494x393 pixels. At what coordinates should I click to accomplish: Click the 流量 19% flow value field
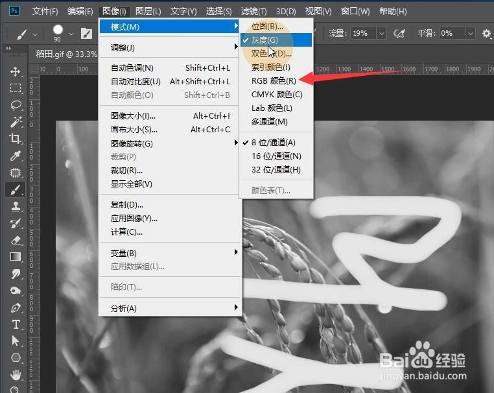pyautogui.click(x=364, y=33)
